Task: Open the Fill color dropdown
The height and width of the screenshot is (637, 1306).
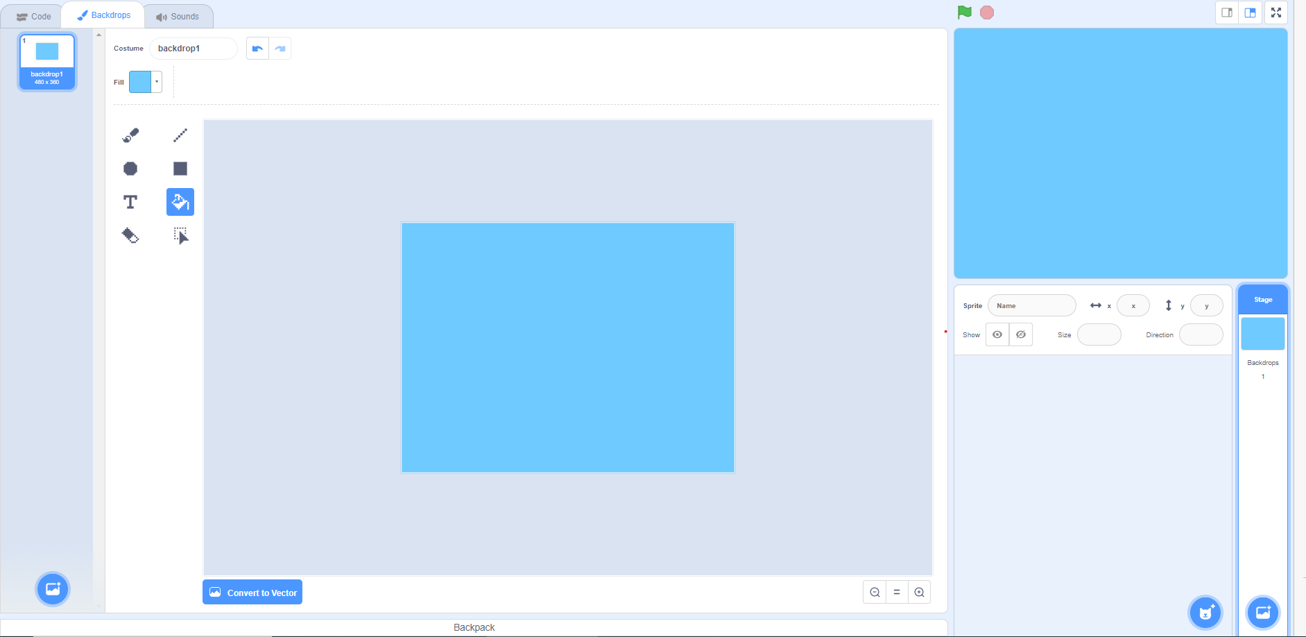Action: click(156, 81)
